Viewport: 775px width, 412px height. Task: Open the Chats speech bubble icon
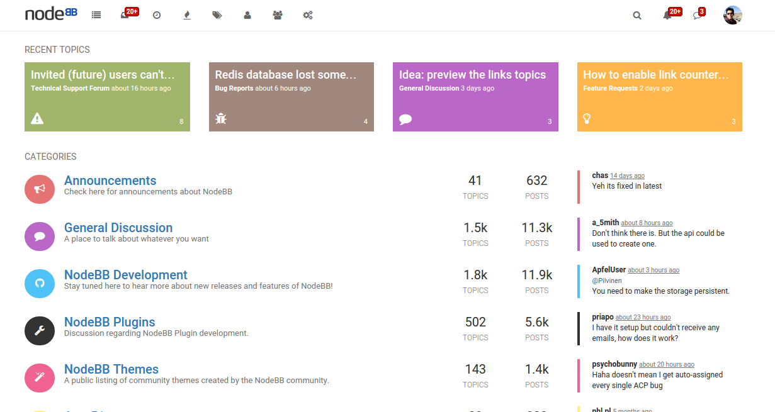point(697,16)
